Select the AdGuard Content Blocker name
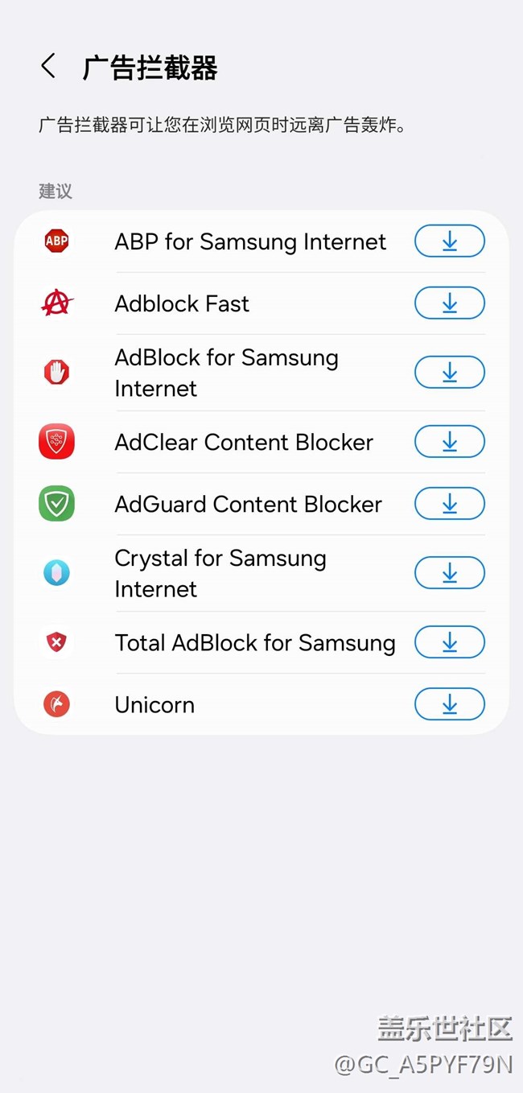Screen dimensions: 523x1093 tap(248, 504)
